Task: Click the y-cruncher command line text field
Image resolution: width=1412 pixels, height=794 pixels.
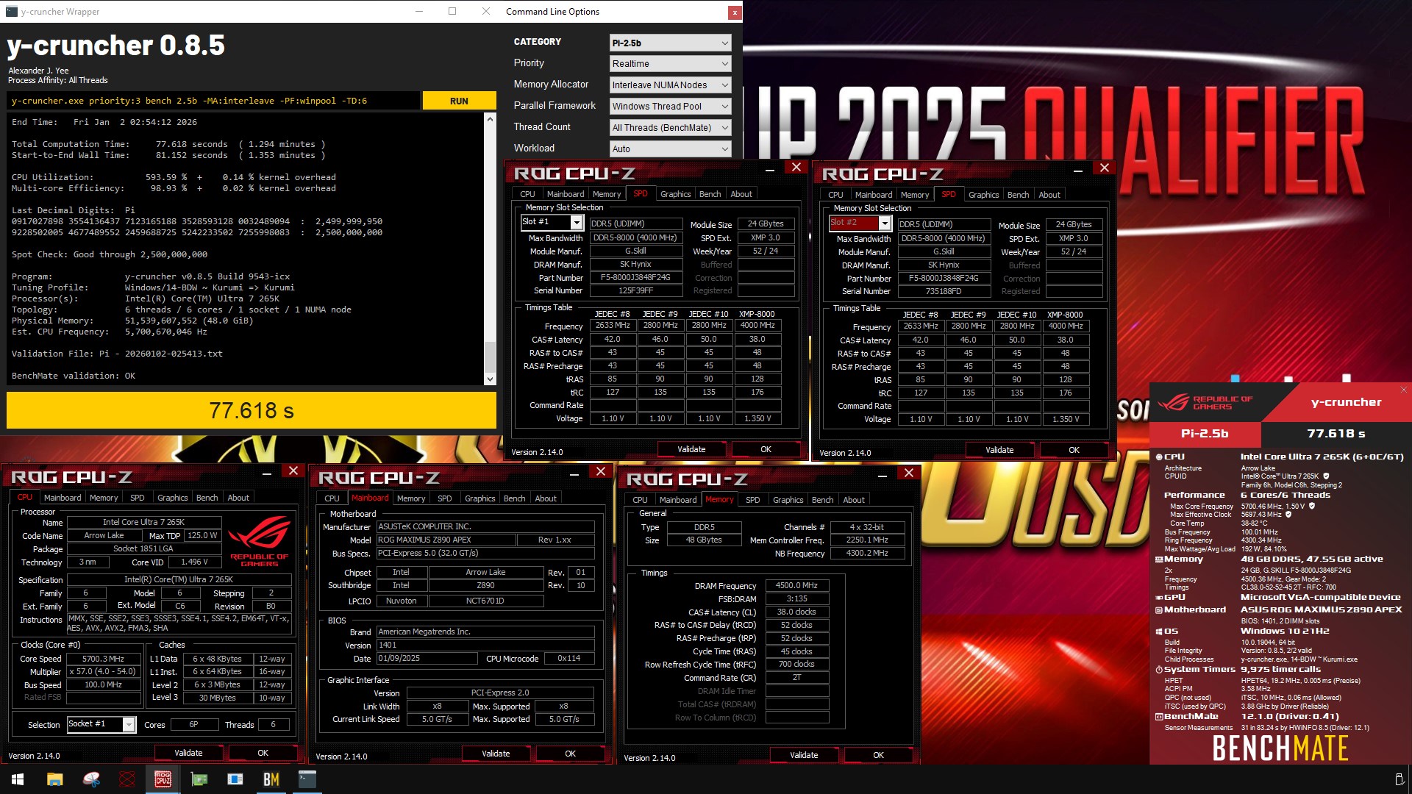Action: 213,101
